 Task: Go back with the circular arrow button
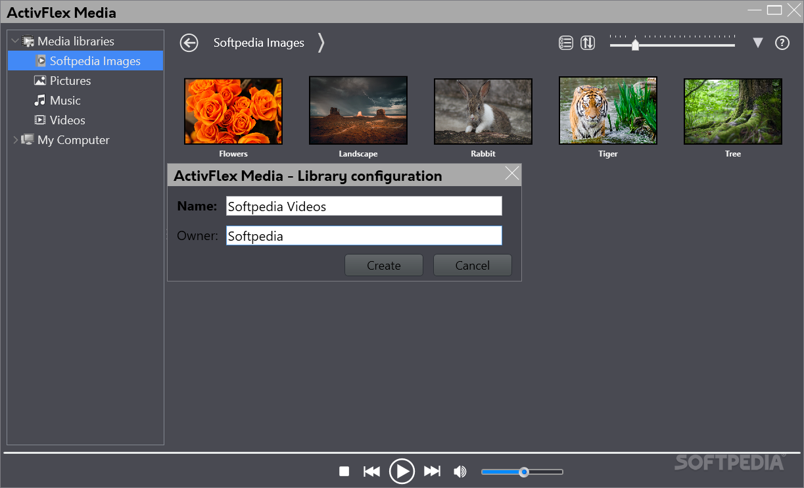pos(189,43)
